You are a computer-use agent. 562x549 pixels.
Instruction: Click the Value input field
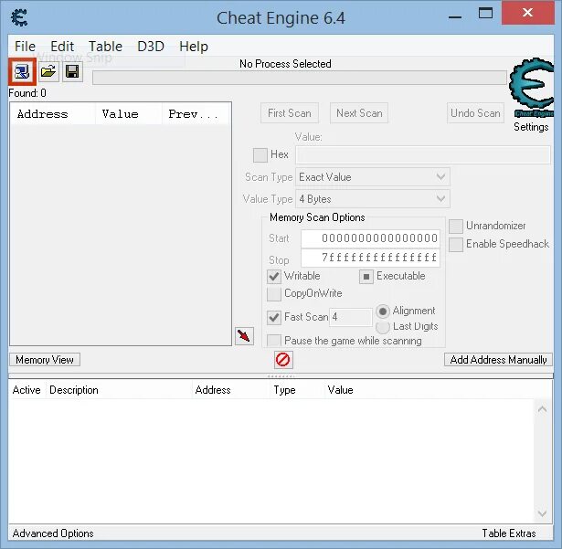(423, 154)
